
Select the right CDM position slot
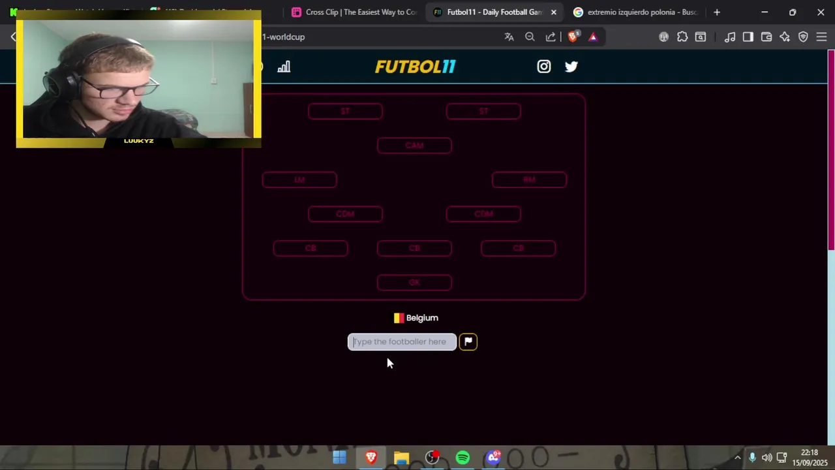point(483,213)
